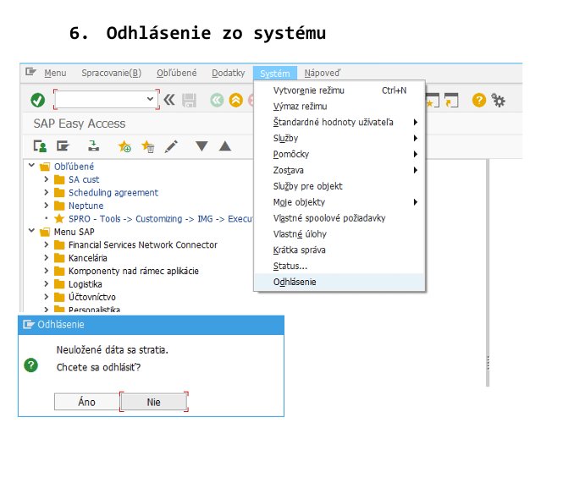Viewport: 563px width, 483px height.
Task: Open the Dodatky menu
Action: tap(229, 74)
